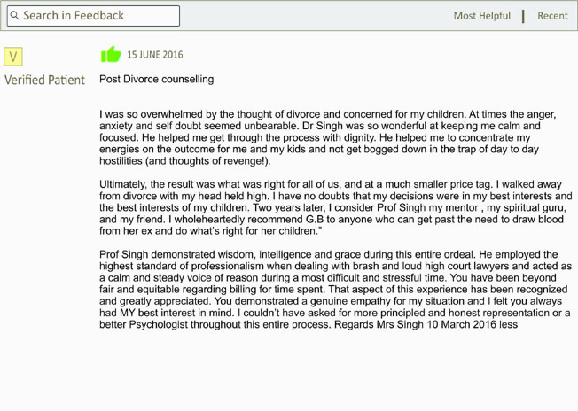
Task: Sort feedback by Recent
Action: click(x=552, y=16)
